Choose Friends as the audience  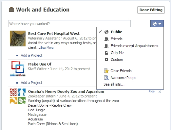130,39
